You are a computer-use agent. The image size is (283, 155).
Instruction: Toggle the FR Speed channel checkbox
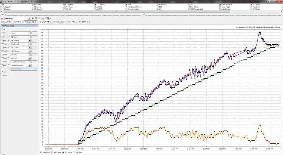[x=2, y=9]
